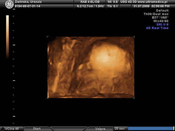Click the GE logo in the corner
Image resolution: width=175 pixels, height=131 pixels.
(9, 4)
